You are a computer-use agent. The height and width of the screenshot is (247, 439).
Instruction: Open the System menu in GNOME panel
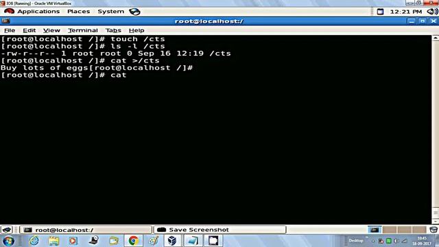pos(110,12)
